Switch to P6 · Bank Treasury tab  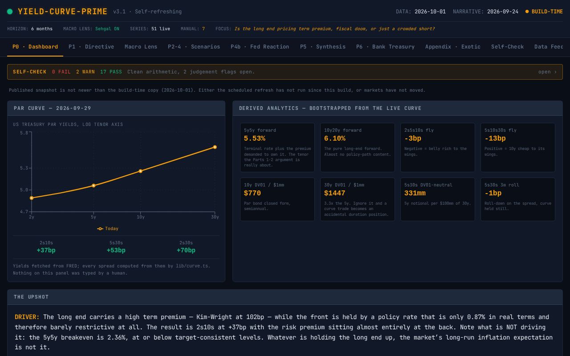coord(385,47)
